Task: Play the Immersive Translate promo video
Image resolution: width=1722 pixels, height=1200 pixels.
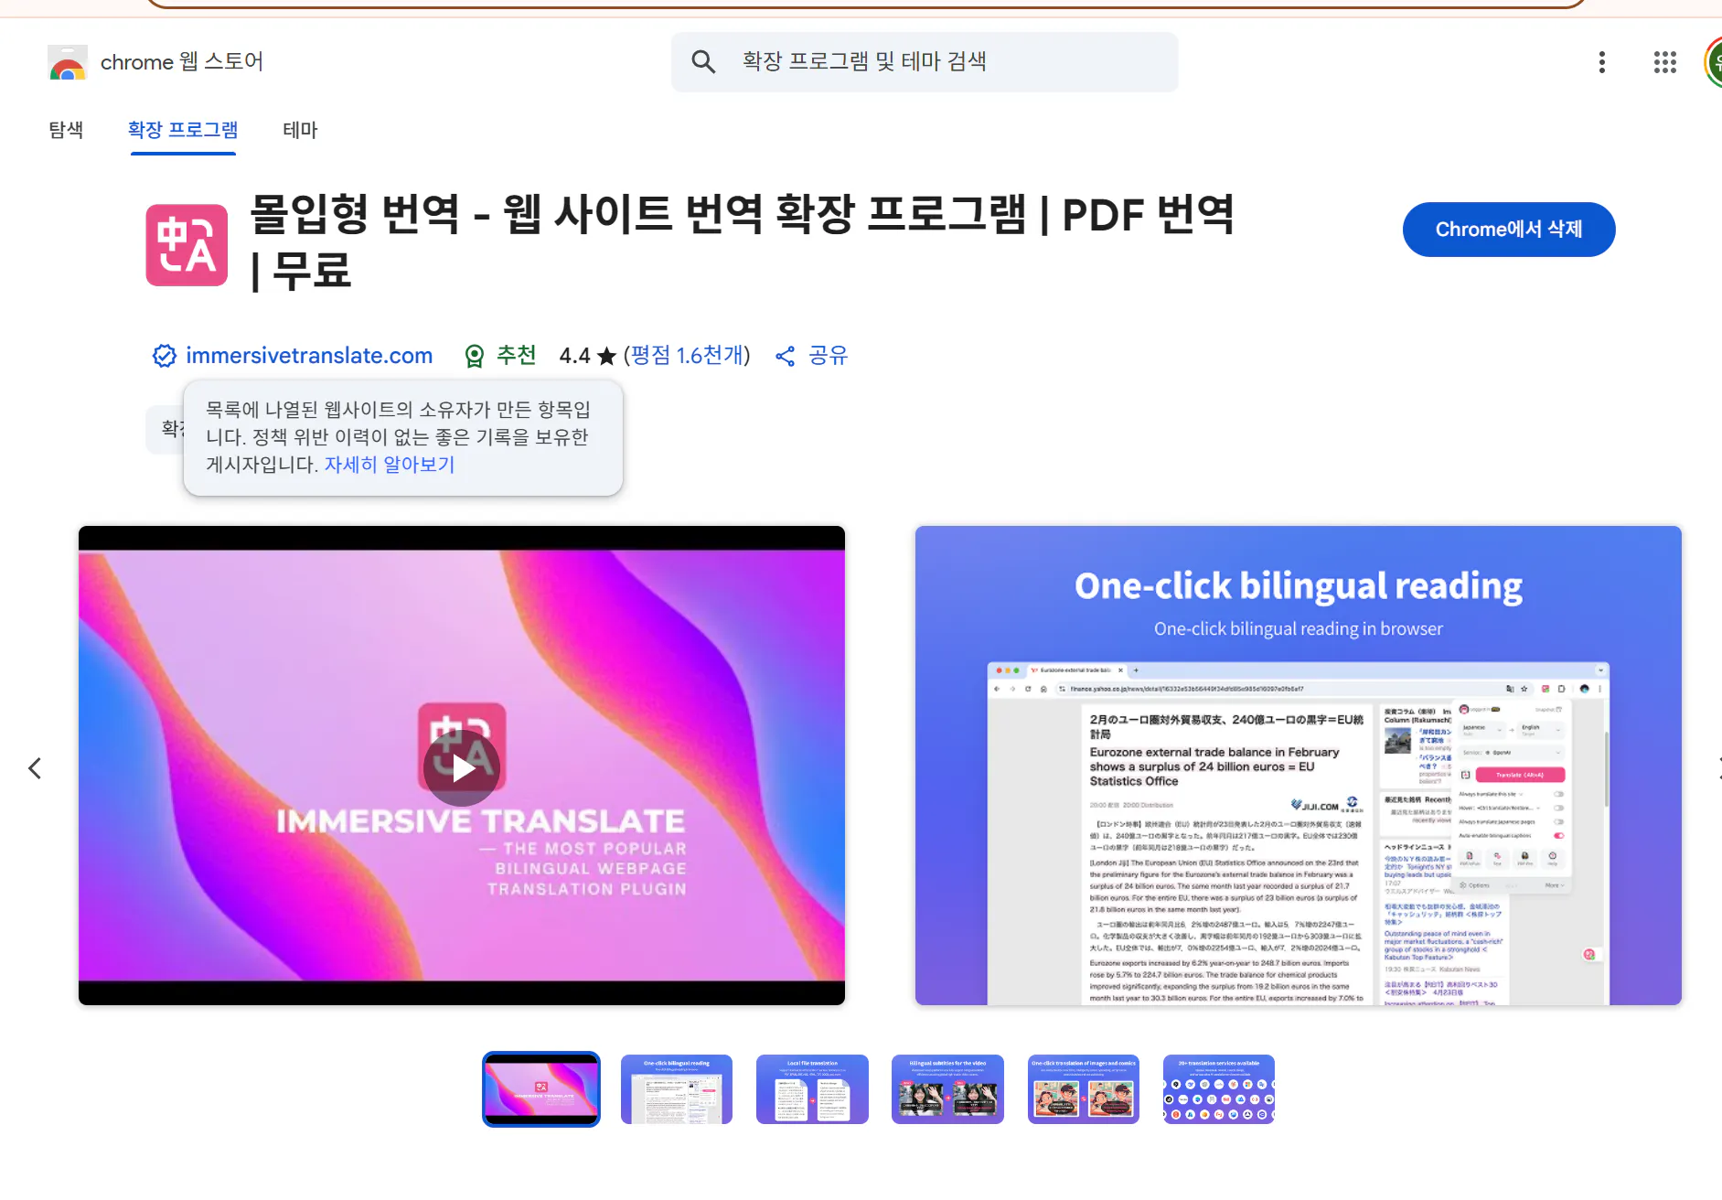Action: pos(462,767)
